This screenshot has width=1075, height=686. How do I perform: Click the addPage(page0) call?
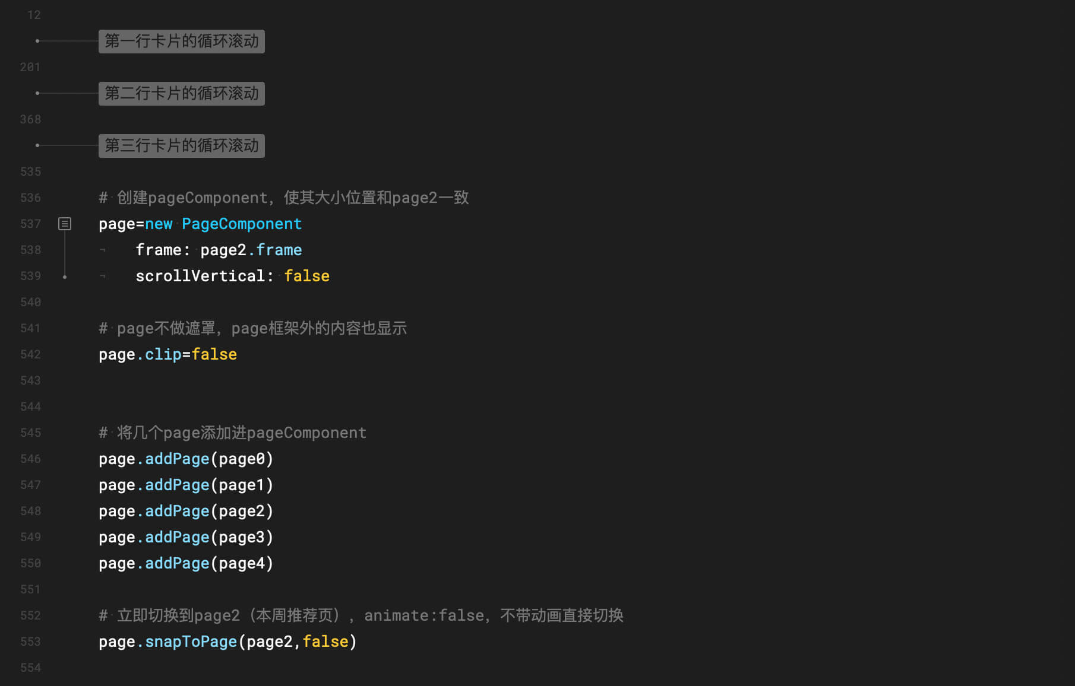(x=209, y=459)
